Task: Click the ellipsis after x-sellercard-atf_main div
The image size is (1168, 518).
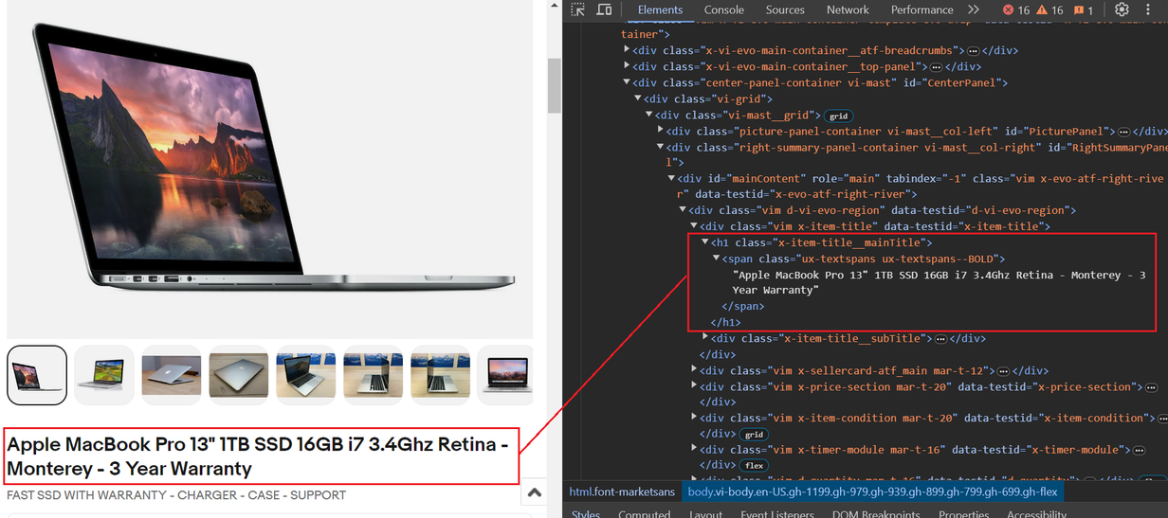Action: click(x=1003, y=371)
